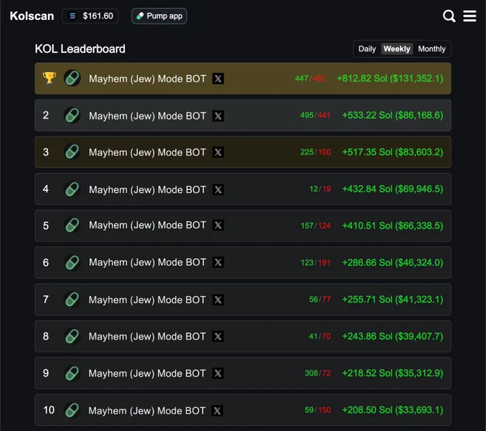Open X profile icon in rank 3 row
The width and height of the screenshot is (486, 431).
point(218,152)
